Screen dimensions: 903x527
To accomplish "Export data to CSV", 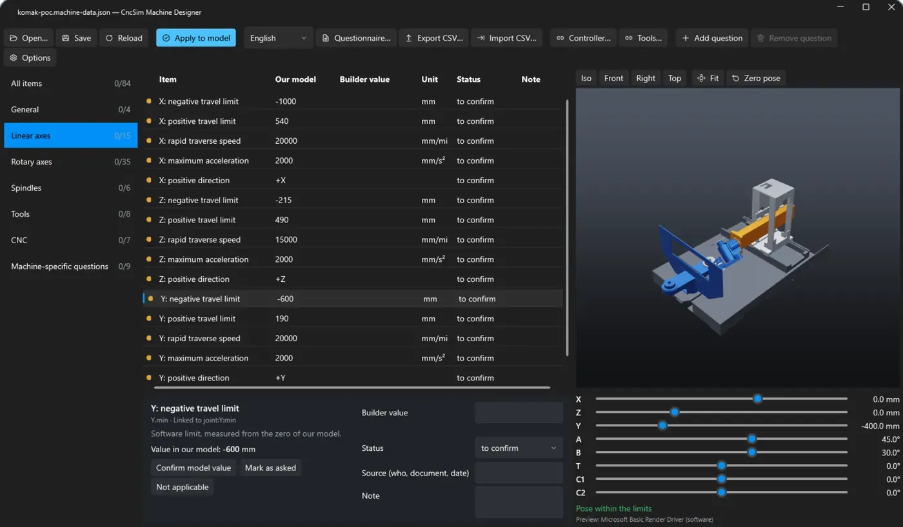I will click(434, 38).
